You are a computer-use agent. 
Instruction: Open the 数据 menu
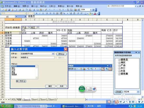(61, 6)
